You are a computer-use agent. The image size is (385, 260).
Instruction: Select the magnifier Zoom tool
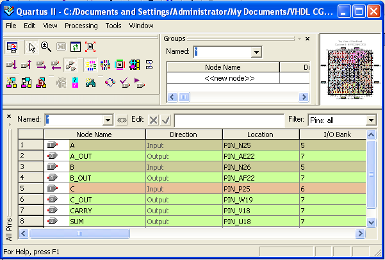(x=46, y=47)
